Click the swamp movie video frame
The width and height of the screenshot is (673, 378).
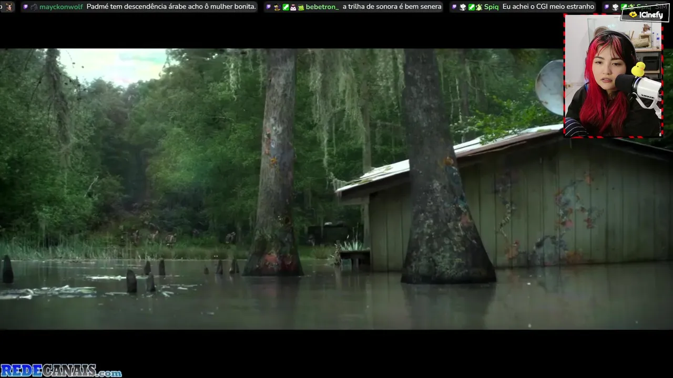pos(336,189)
